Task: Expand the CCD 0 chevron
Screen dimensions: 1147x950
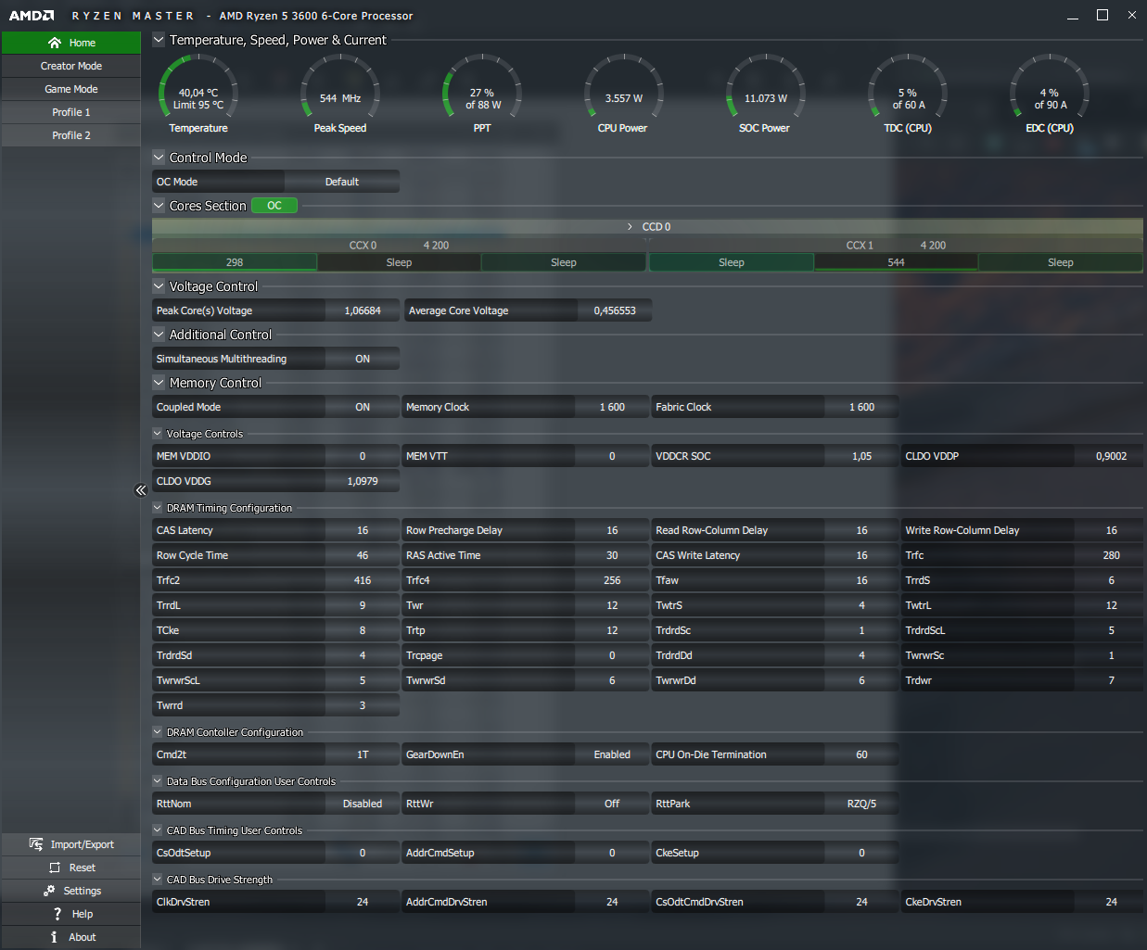Action: 631,227
